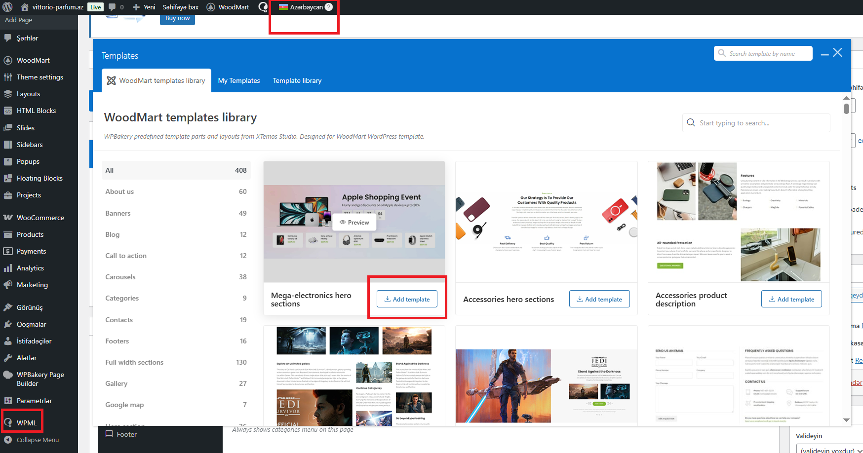Click the Görünüş paintbrush icon
The height and width of the screenshot is (453, 863).
pos(8,307)
